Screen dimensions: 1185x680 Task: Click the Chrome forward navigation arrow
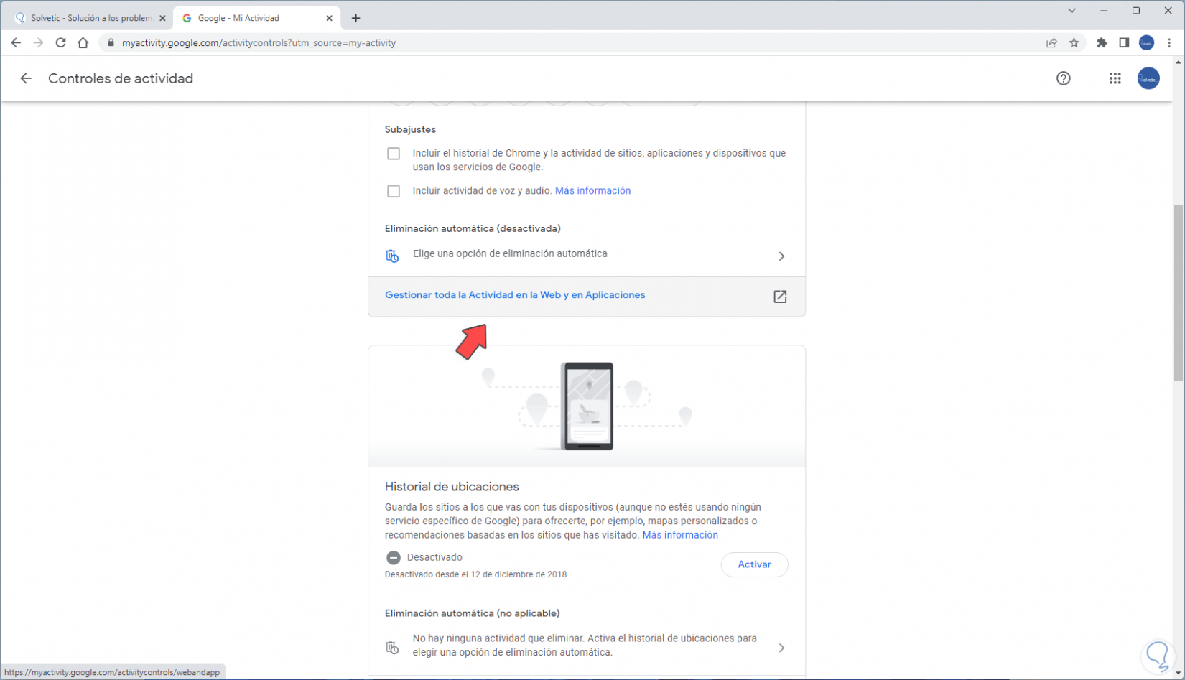(x=38, y=43)
